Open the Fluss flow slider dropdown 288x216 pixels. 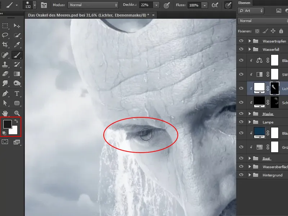pyautogui.click(x=204, y=5)
